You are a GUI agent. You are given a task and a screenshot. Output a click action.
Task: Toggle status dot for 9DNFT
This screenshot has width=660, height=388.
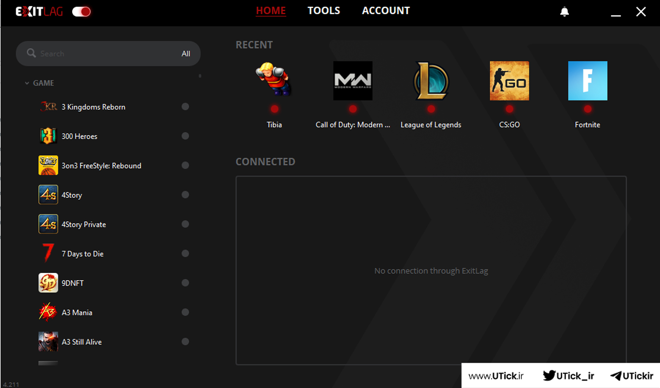click(x=185, y=283)
